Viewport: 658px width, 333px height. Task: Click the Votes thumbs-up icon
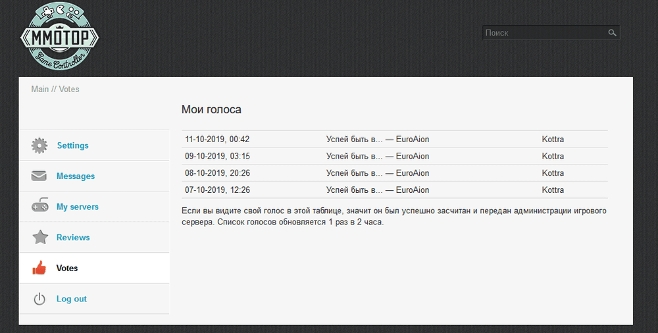pyautogui.click(x=39, y=269)
